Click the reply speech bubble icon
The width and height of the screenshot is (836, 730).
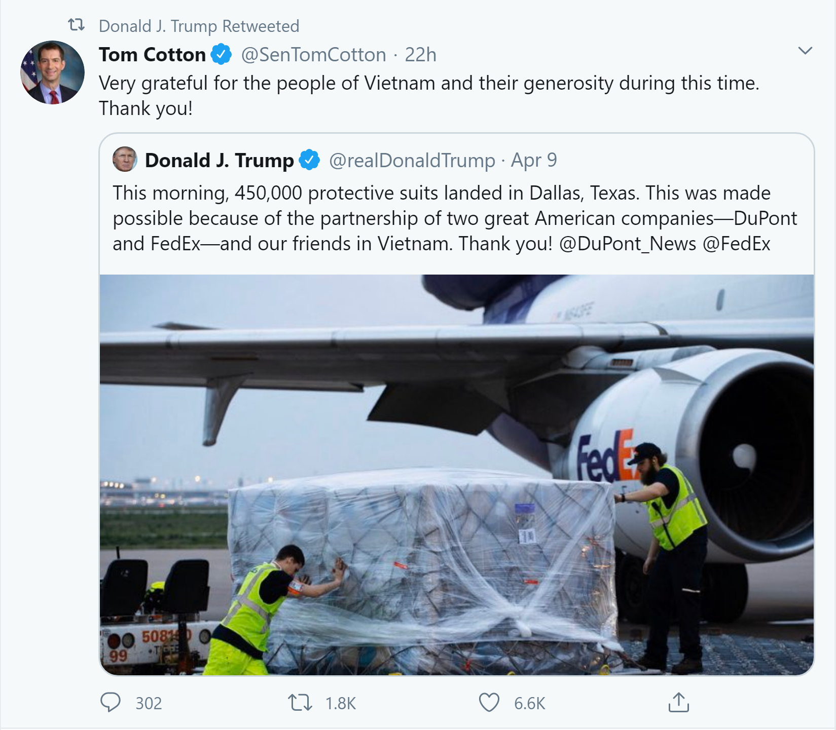click(x=111, y=703)
